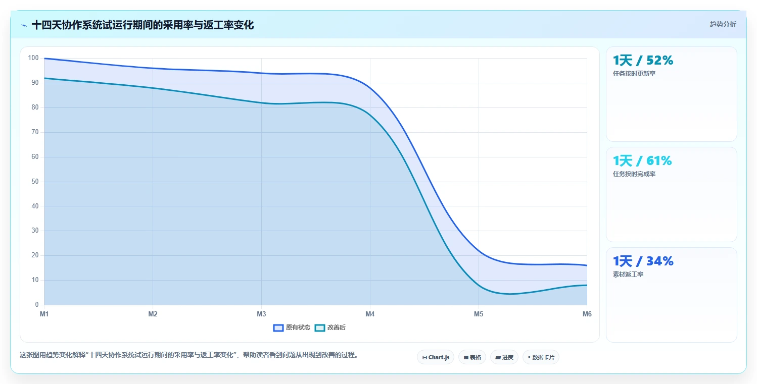Click the '1天 / 34%' value
The width and height of the screenshot is (757, 384).
coord(643,261)
